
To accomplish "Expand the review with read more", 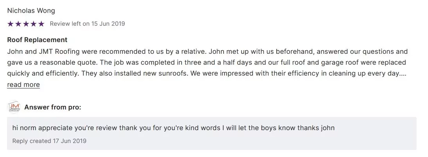I will coord(23,85).
